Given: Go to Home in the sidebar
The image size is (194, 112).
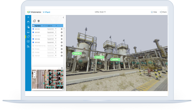Looking at the screenshot, I should click(28, 22).
